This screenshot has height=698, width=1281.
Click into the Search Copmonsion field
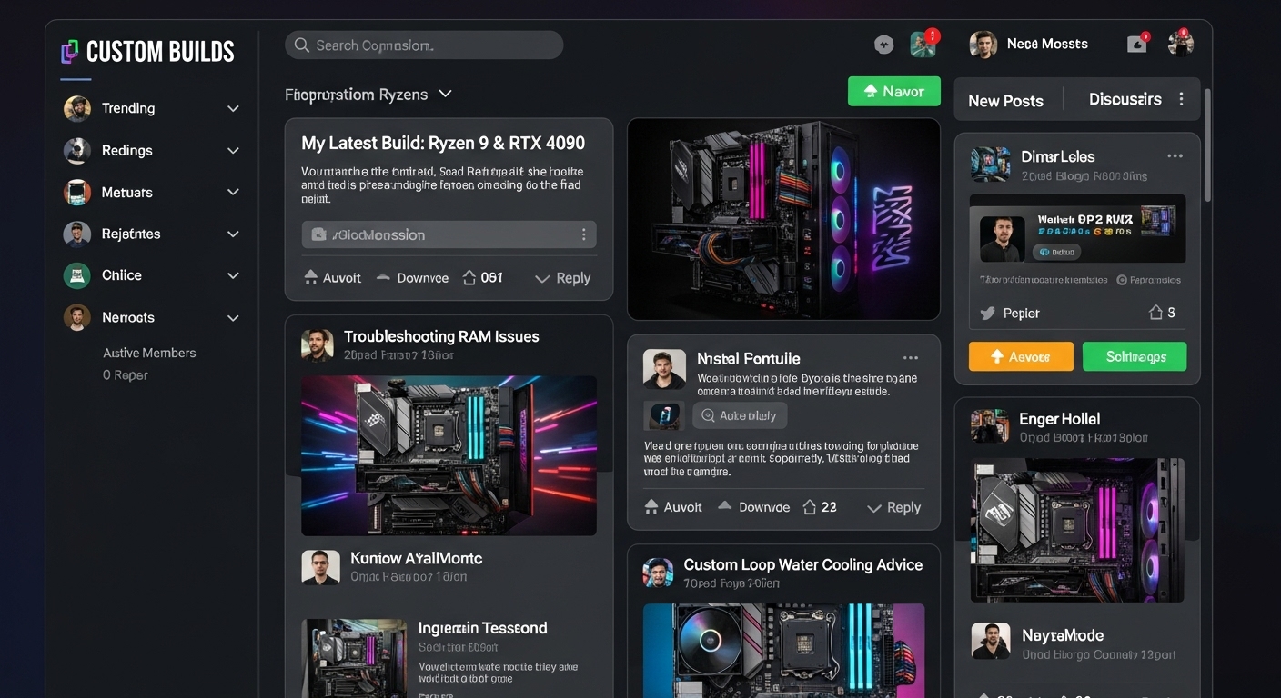[x=424, y=45]
